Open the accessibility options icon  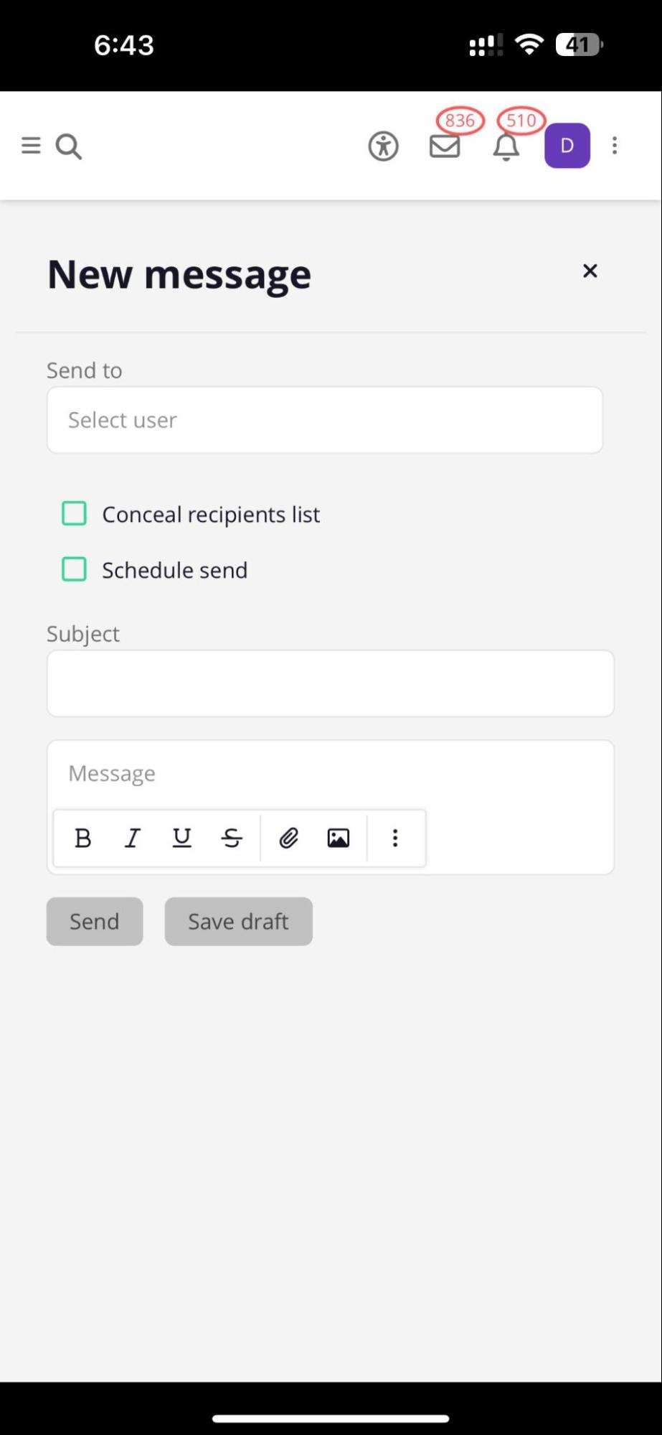coord(384,146)
